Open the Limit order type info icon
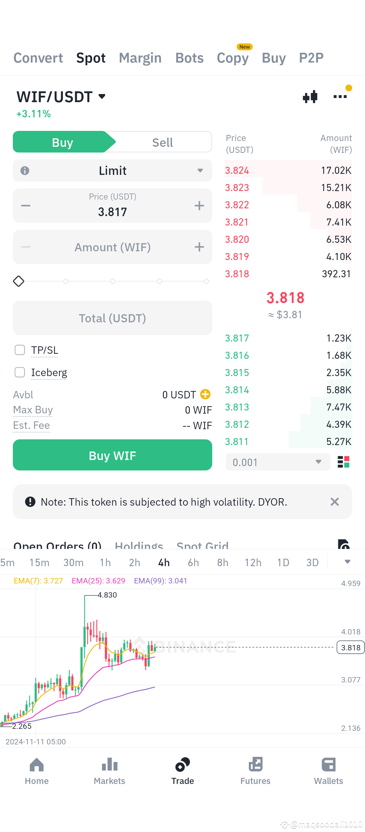 [x=25, y=170]
